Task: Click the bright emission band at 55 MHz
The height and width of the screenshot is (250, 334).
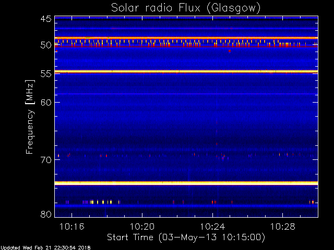Action: click(x=186, y=71)
